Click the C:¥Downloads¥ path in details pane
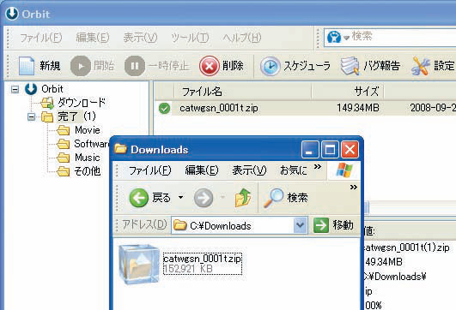The width and height of the screenshot is (456, 310). pos(395,277)
